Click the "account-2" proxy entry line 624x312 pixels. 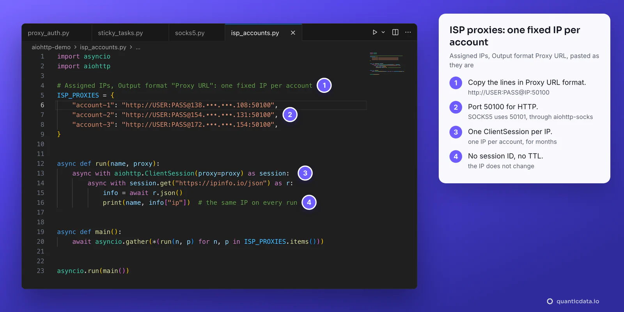(x=175, y=115)
